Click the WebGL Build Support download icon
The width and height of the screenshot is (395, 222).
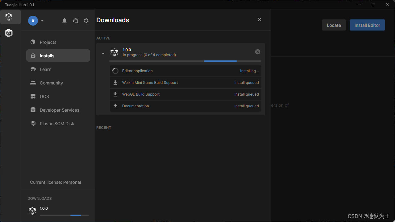pyautogui.click(x=115, y=94)
